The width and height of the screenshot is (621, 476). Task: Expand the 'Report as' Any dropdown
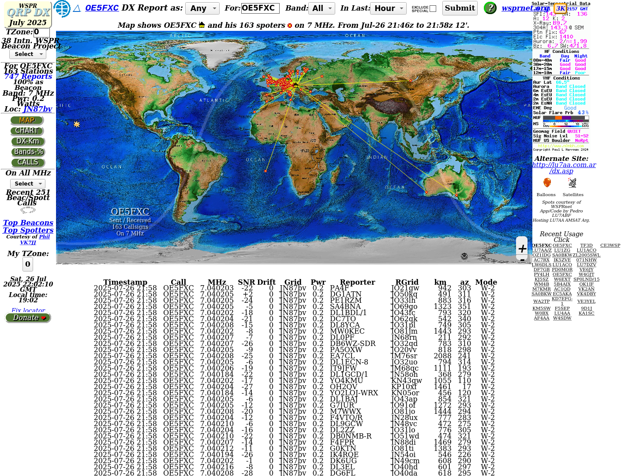pos(202,8)
